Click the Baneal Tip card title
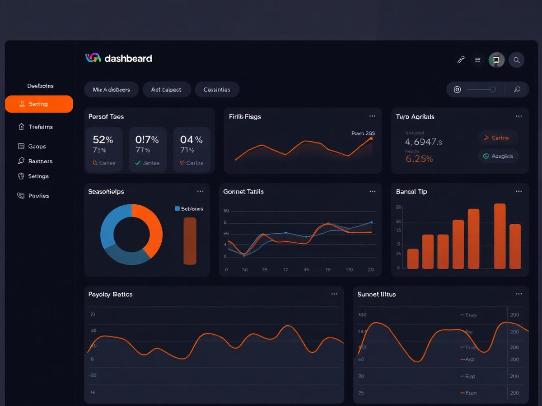 [411, 191]
